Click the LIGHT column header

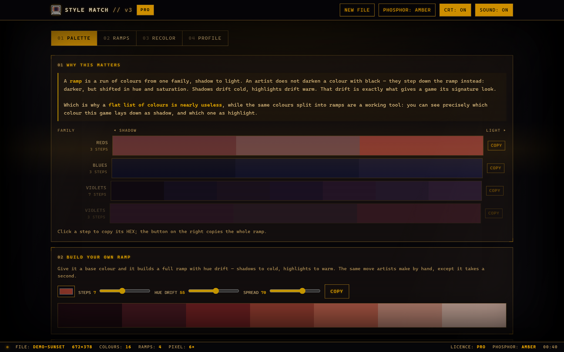pyautogui.click(x=496, y=130)
